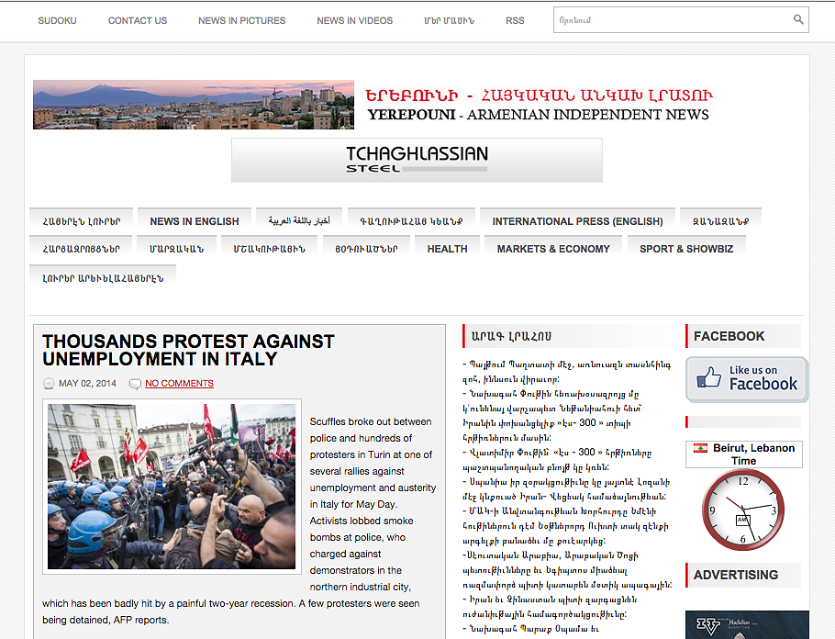
Task: Open the RSS feed link
Action: pos(515,21)
